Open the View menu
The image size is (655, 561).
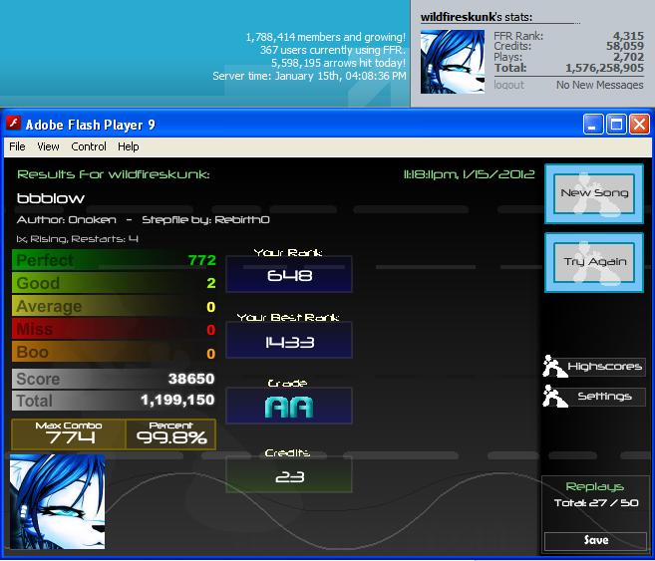[48, 146]
